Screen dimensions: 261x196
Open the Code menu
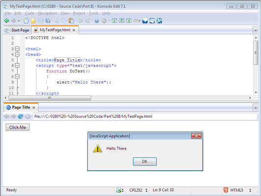coord(29,13)
